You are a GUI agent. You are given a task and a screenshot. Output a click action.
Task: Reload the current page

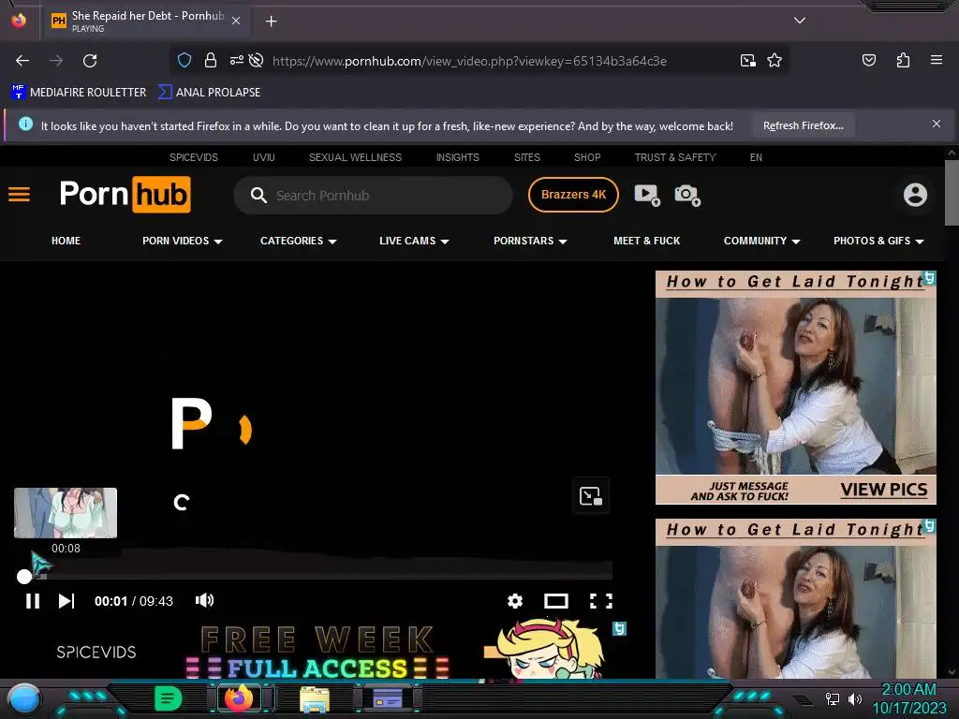(x=90, y=61)
